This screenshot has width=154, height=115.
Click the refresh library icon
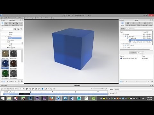[21, 29]
